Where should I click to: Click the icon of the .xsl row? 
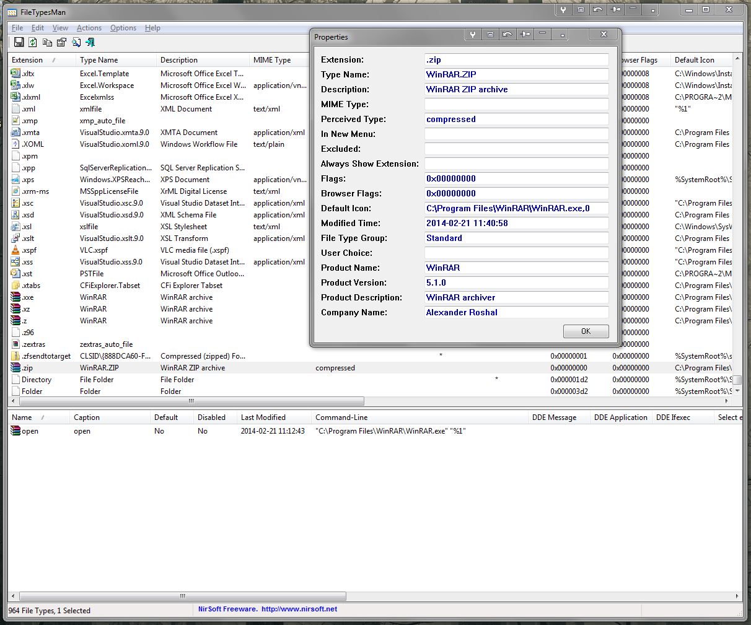pos(15,226)
